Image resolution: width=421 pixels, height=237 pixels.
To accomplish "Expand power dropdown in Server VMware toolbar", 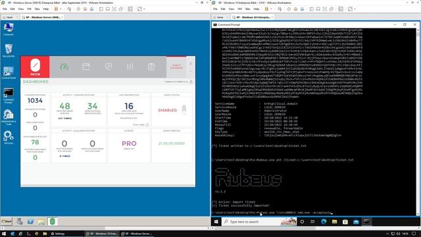I will (61, 9).
